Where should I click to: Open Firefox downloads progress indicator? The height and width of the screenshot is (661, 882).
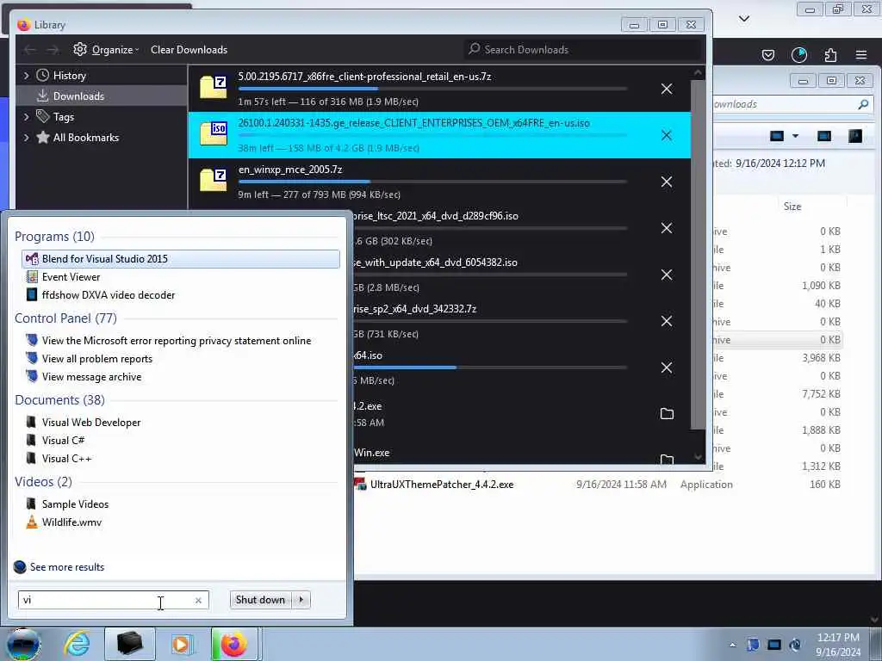point(798,54)
